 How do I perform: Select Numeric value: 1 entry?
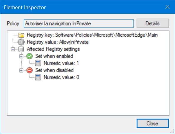[61, 63]
